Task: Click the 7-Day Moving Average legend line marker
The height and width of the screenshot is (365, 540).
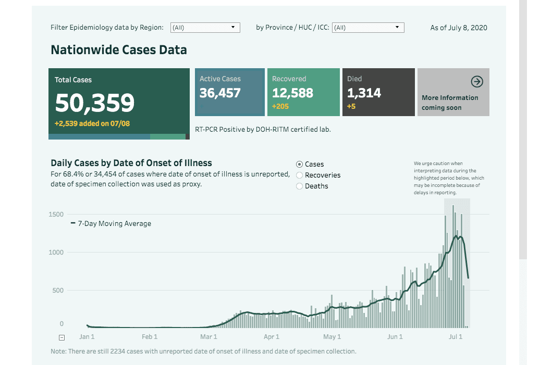Action: pyautogui.click(x=73, y=223)
